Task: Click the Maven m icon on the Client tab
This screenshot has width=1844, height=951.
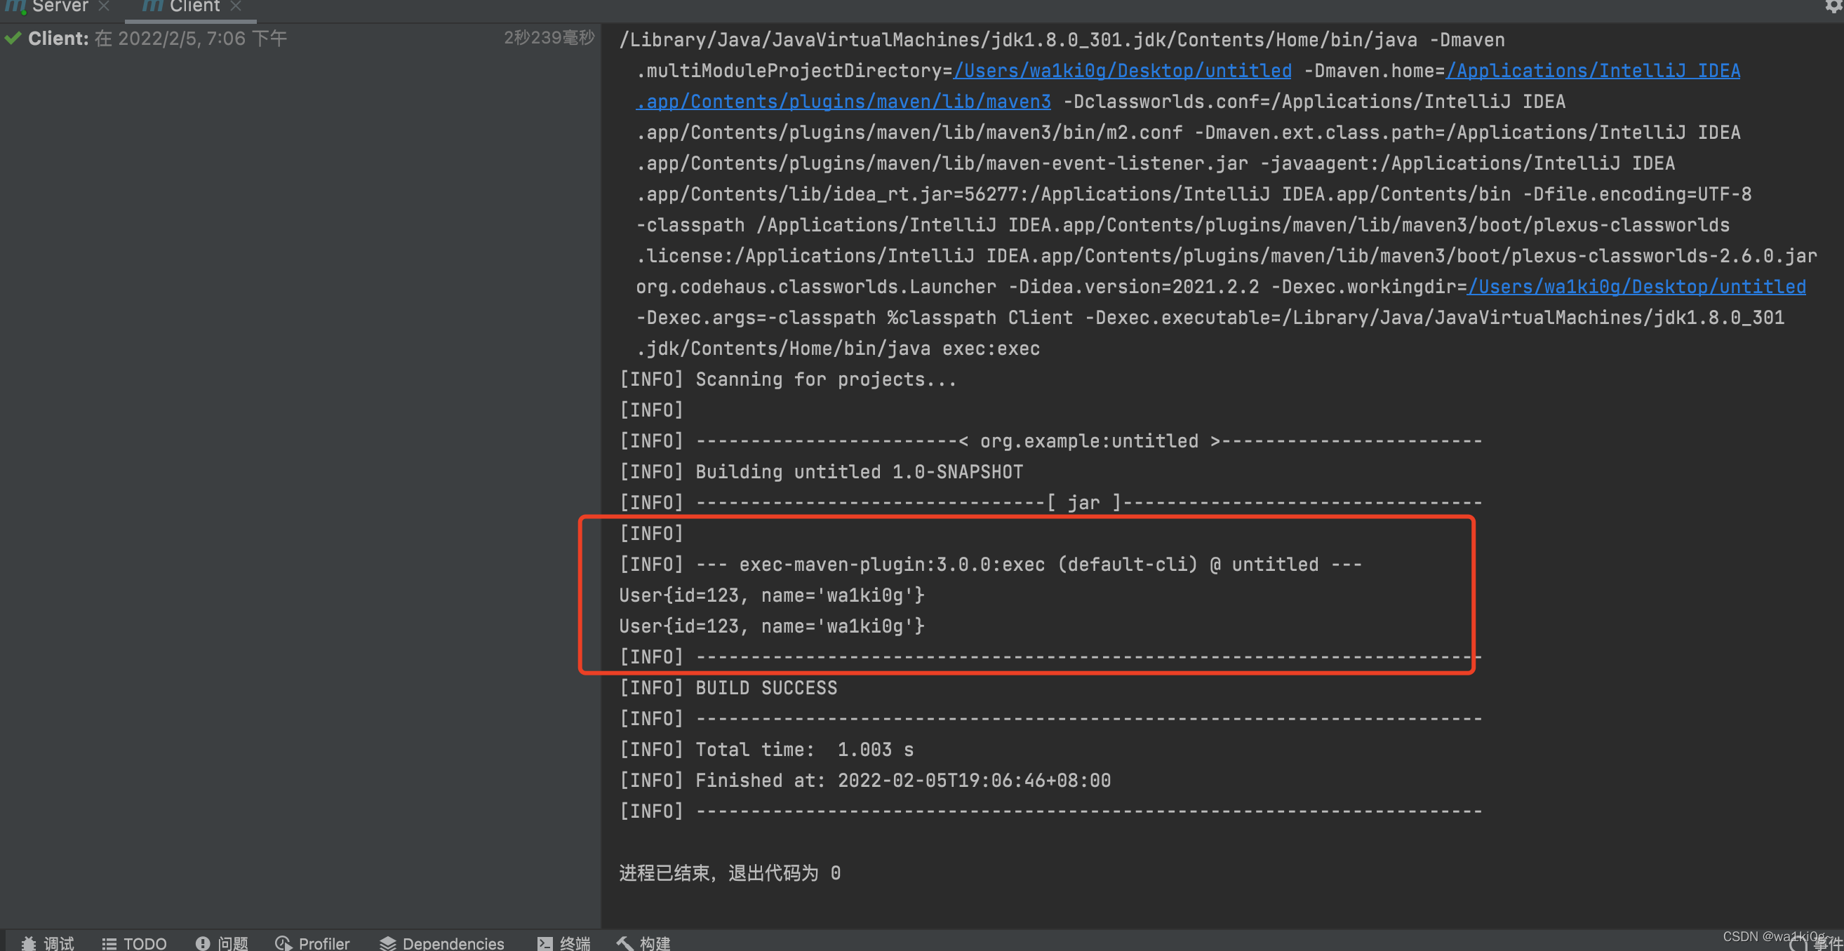Action: 152,6
